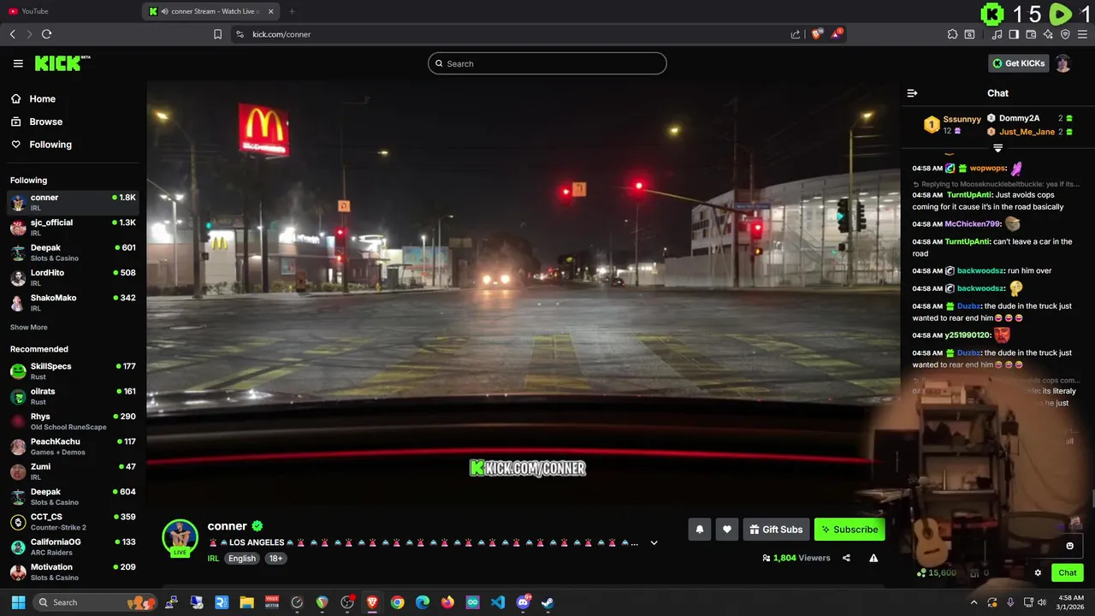Viewport: 1095px width, 616px height.
Task: Click the Gift Subs button
Action: [776, 530]
